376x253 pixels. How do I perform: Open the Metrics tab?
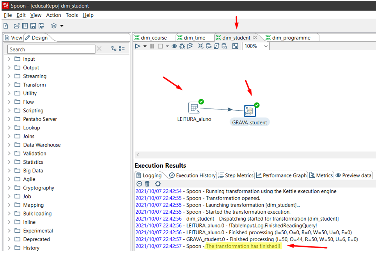tap(321, 175)
